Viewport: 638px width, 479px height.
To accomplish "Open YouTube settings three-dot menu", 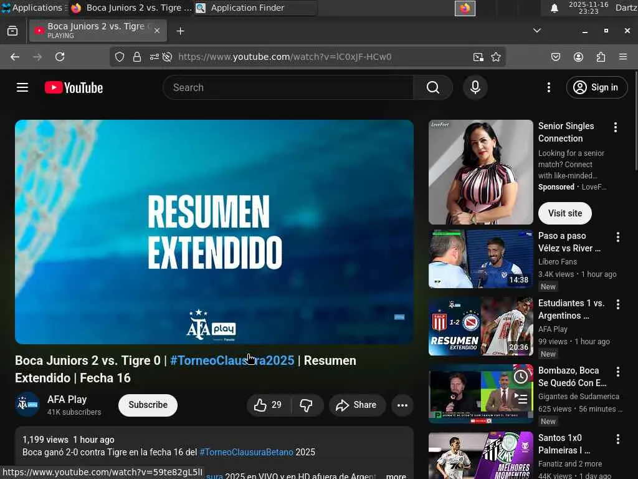I will [x=548, y=87].
